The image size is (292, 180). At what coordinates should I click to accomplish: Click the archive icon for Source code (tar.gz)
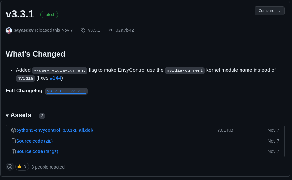(x=14, y=151)
